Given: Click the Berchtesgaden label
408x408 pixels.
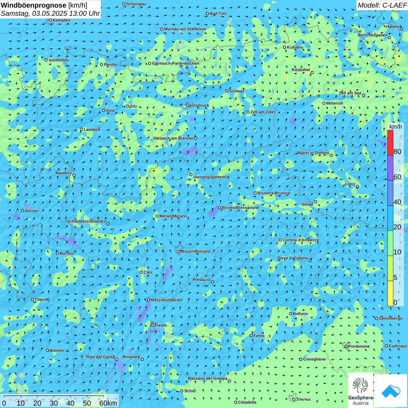Looking at the screenshot, I should pos(373,35).
